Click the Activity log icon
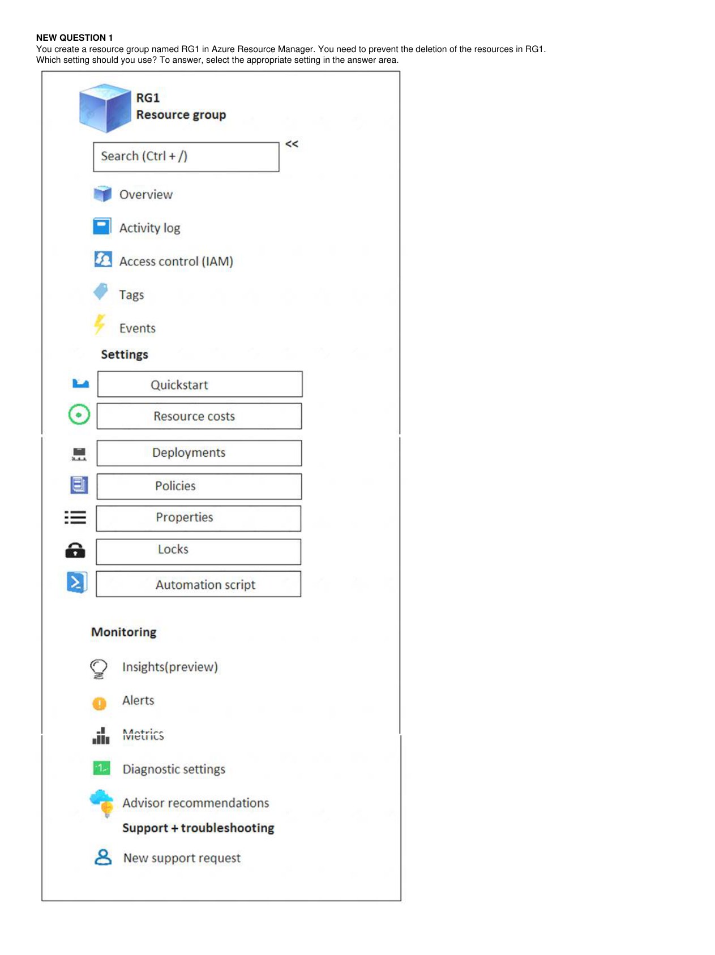 102,226
